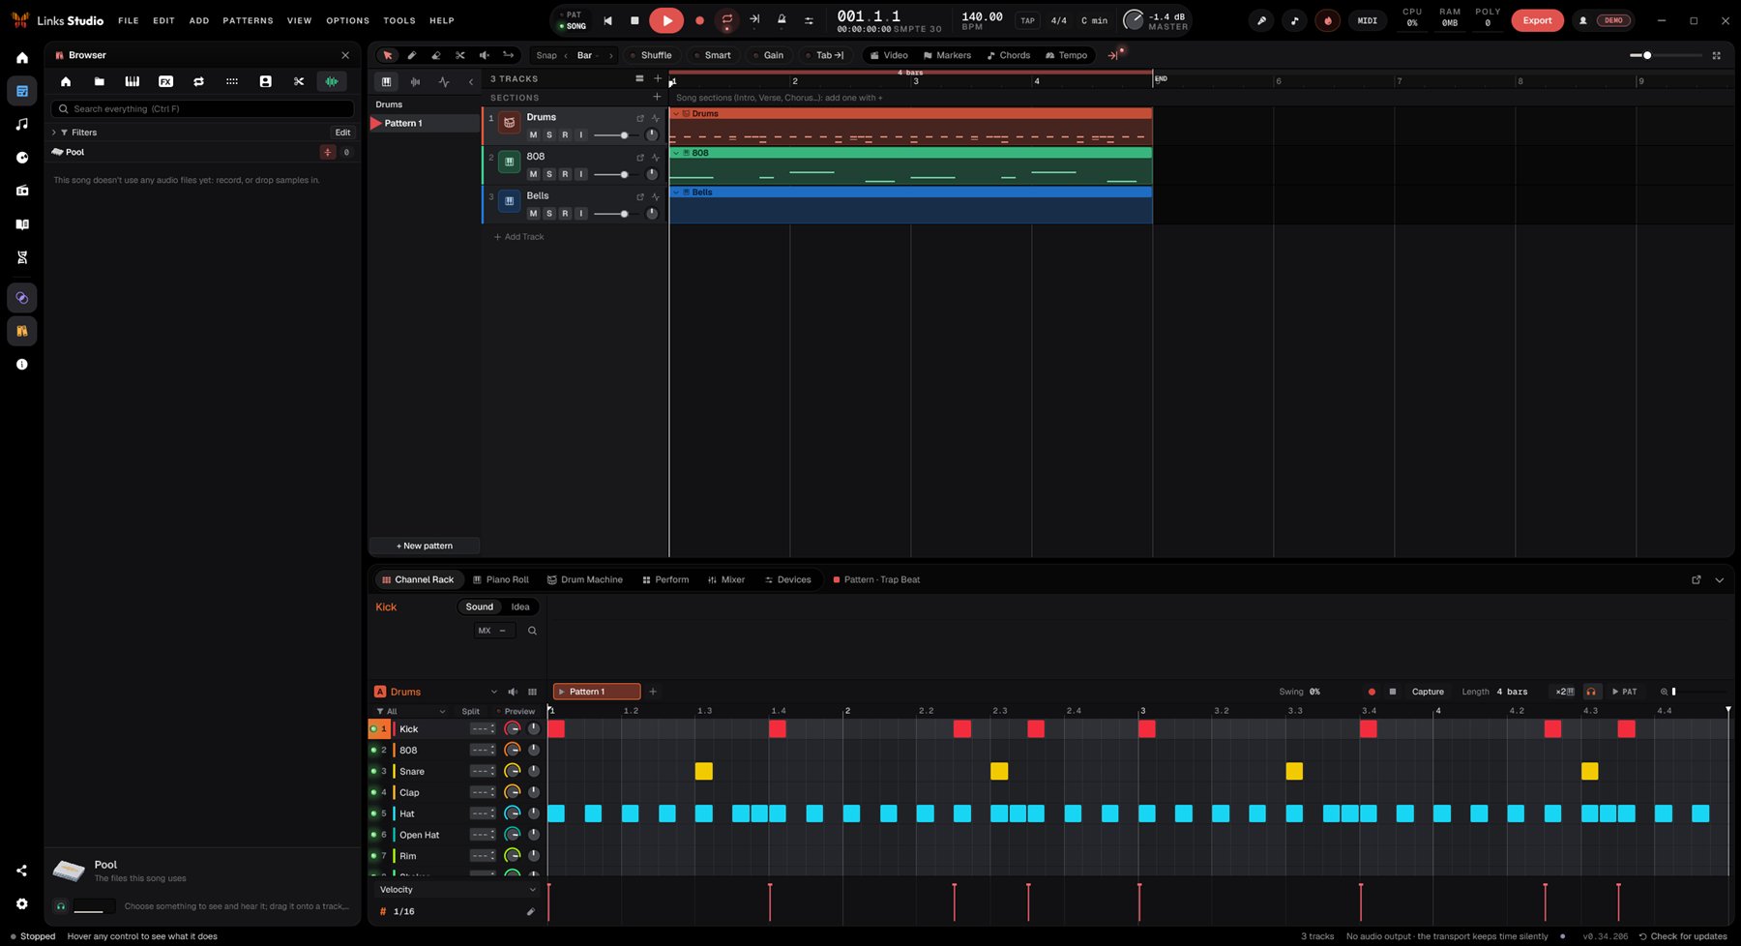The height and width of the screenshot is (946, 1741).
Task: Click the music note icon in left sidebar
Action: tap(22, 124)
